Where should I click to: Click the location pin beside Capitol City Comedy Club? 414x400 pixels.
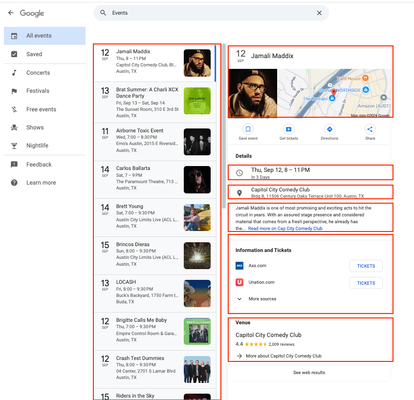pos(240,193)
